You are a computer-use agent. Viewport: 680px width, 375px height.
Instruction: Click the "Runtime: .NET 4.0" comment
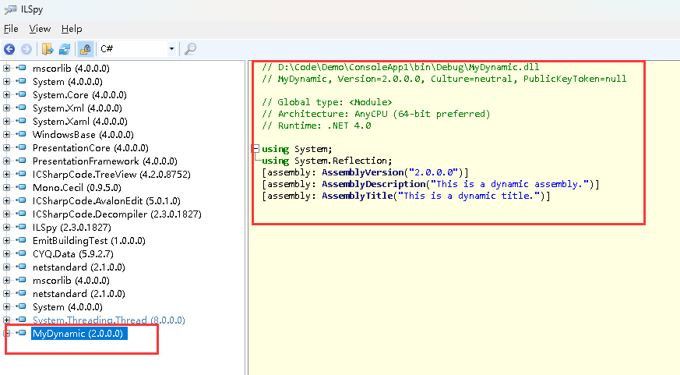point(316,126)
